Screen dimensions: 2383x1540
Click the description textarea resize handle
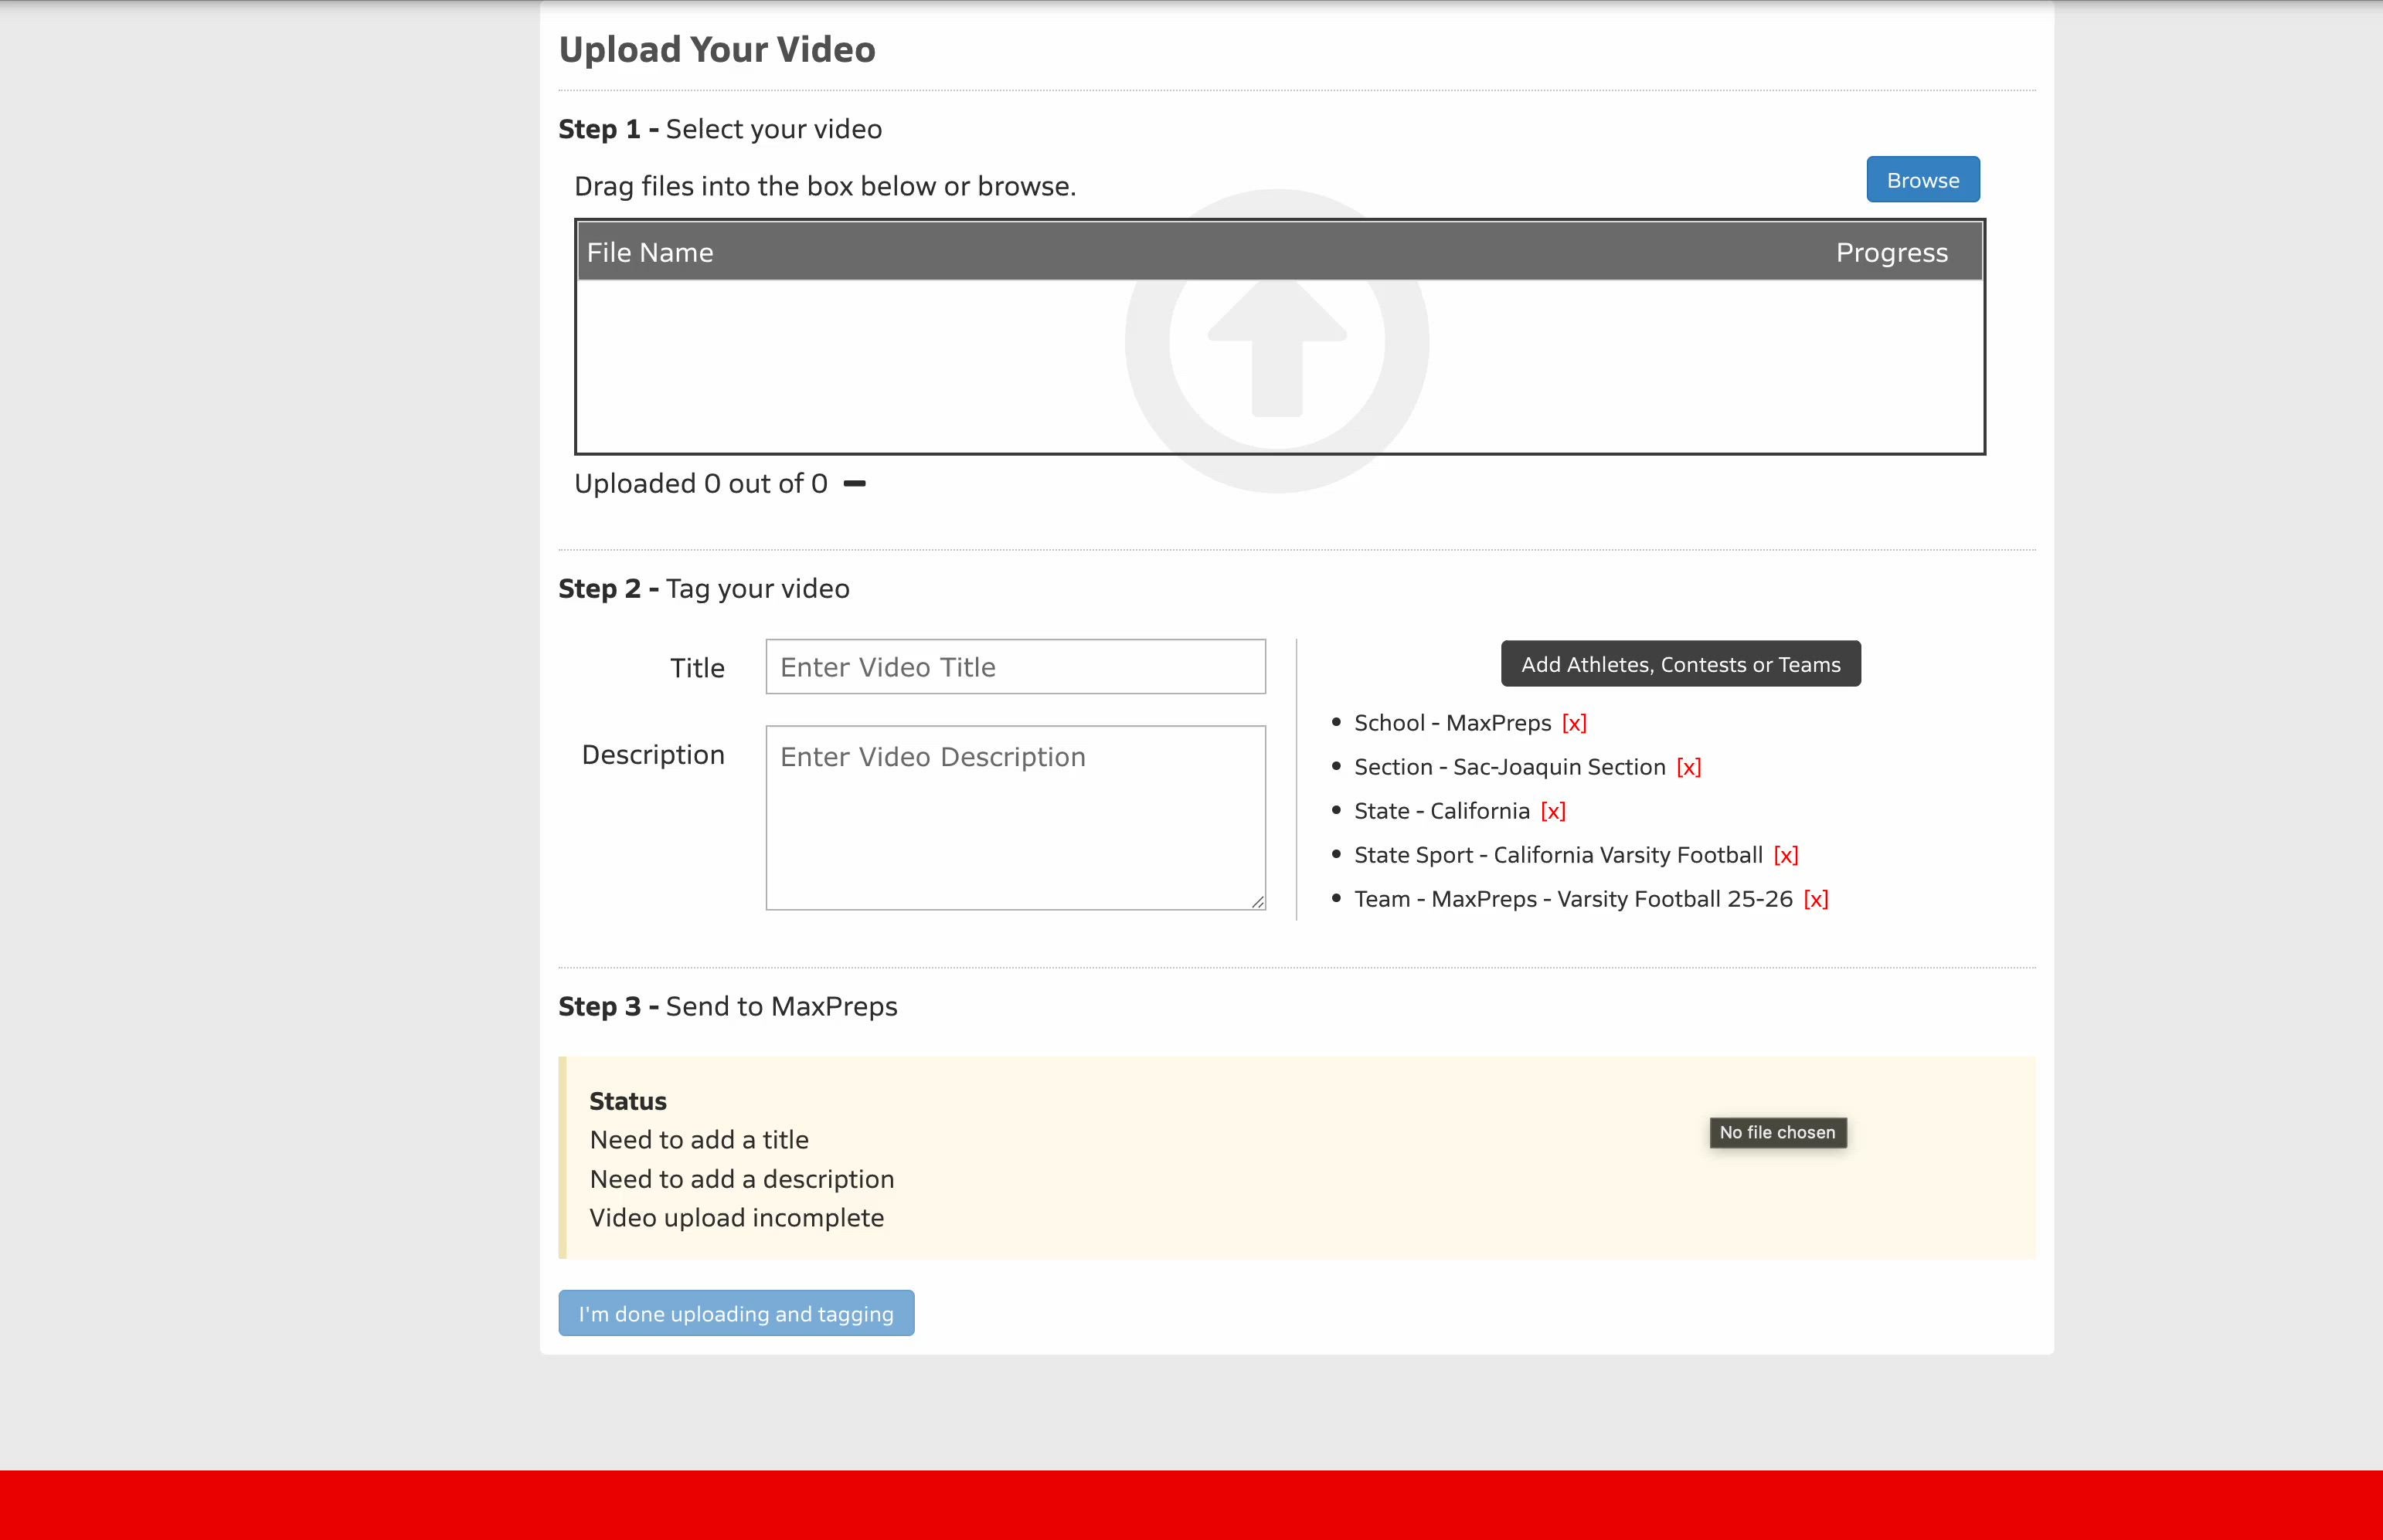tap(1257, 902)
